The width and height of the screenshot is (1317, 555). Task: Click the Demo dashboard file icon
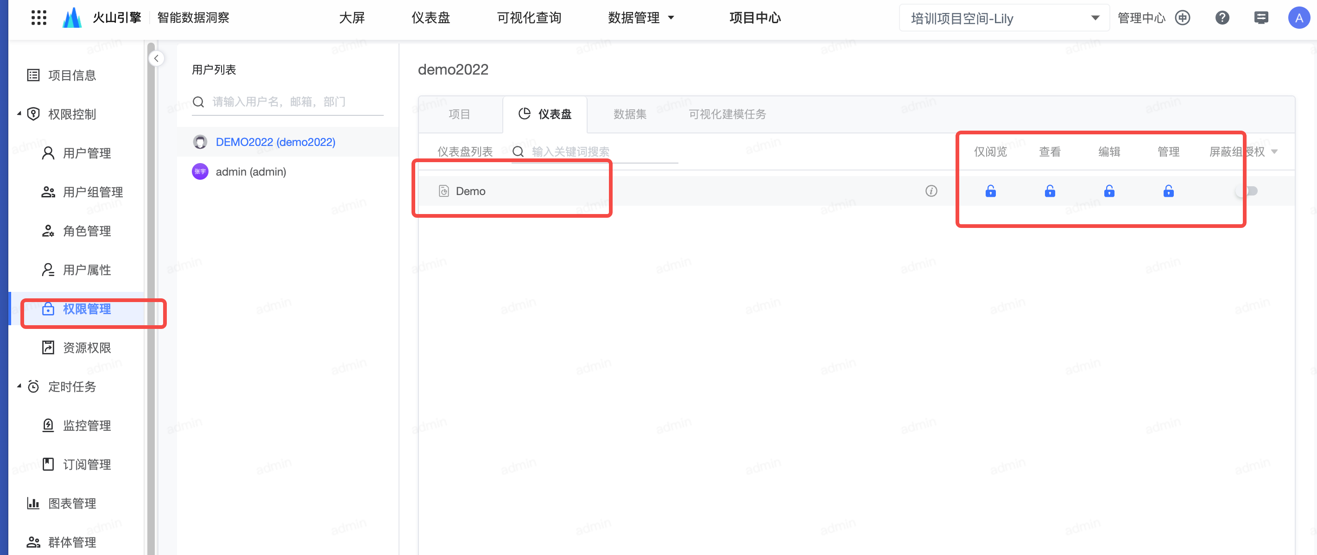443,191
